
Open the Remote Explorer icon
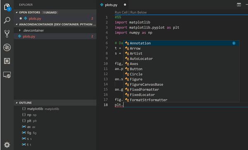[7, 75]
